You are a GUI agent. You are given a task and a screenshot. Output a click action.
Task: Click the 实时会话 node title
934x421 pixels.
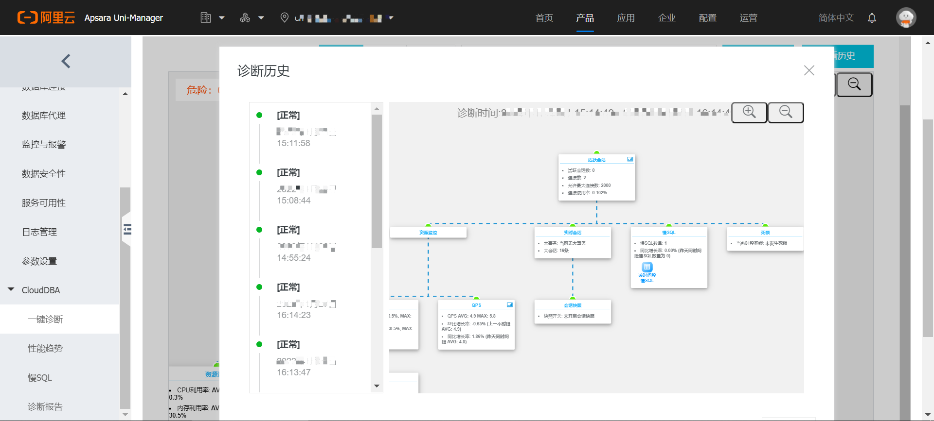(573, 233)
